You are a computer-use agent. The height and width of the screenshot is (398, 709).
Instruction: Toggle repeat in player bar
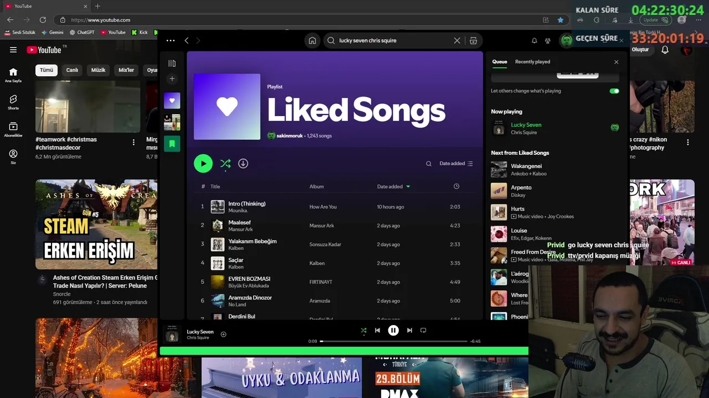click(423, 331)
